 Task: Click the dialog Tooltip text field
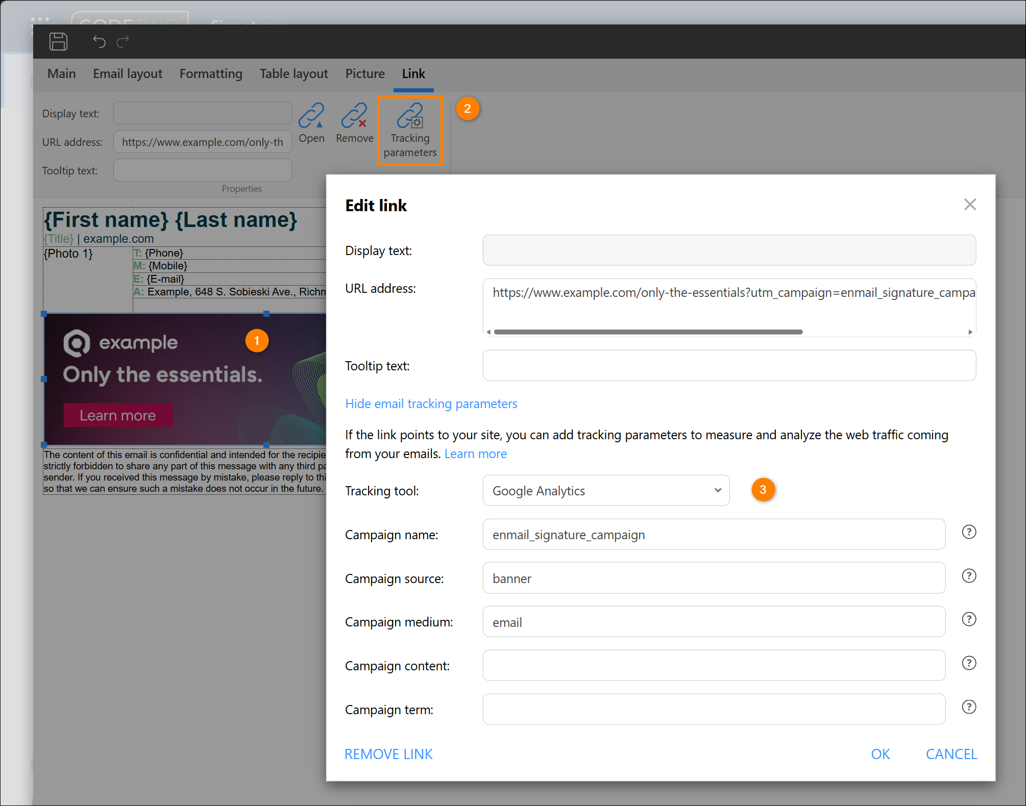click(x=729, y=365)
